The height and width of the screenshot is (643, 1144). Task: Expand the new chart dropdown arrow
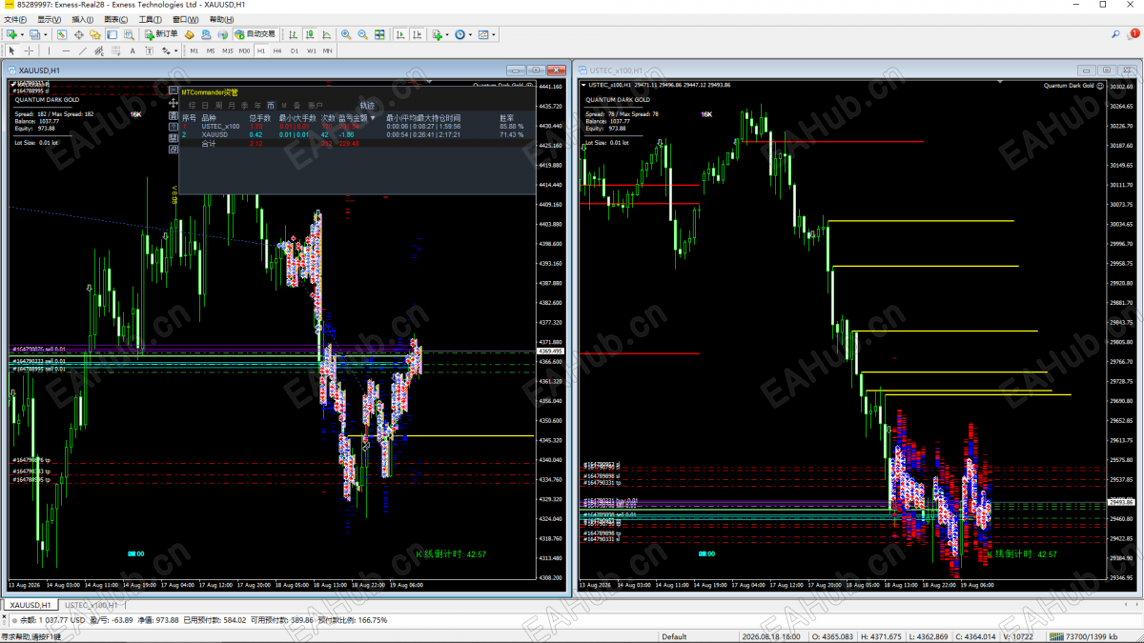[x=22, y=34]
